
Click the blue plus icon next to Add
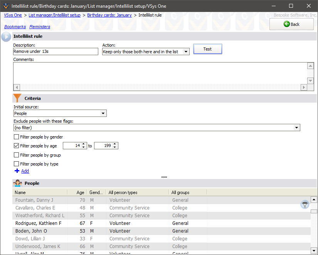click(x=17, y=171)
